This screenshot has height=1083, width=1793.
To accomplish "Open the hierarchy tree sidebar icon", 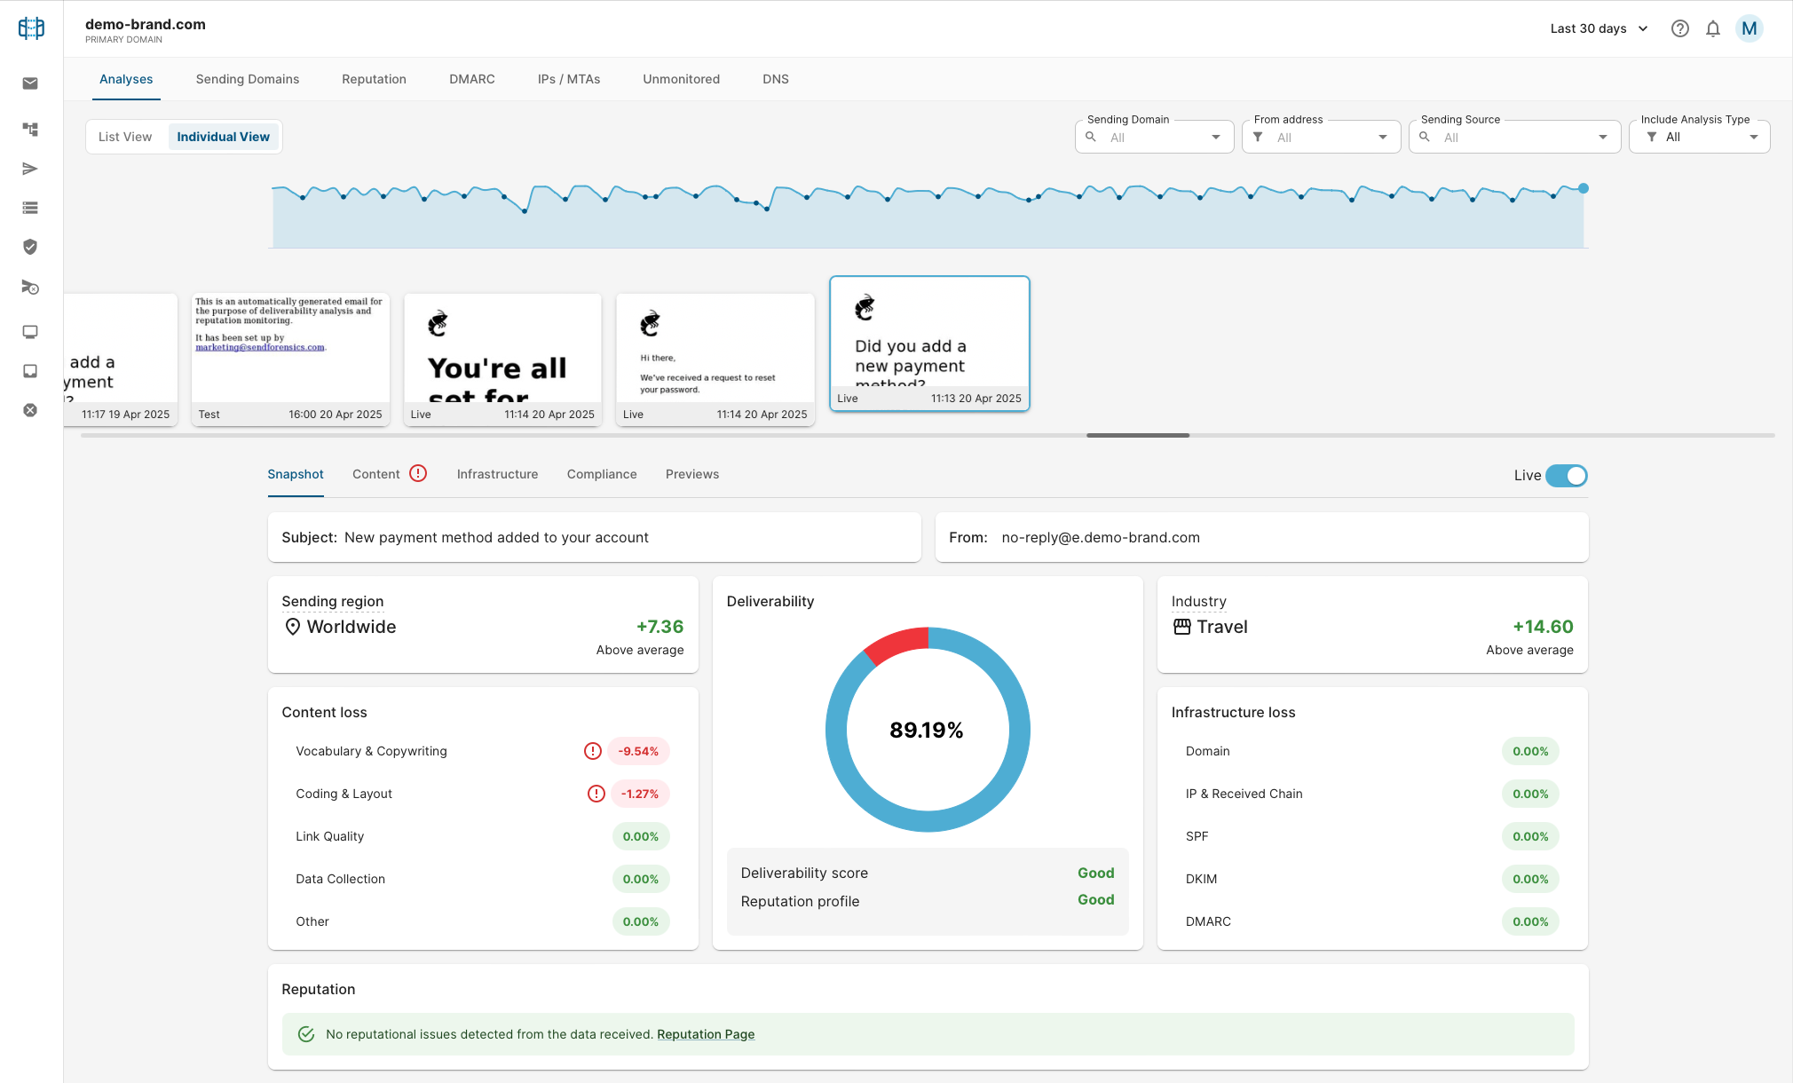I will pyautogui.click(x=30, y=130).
